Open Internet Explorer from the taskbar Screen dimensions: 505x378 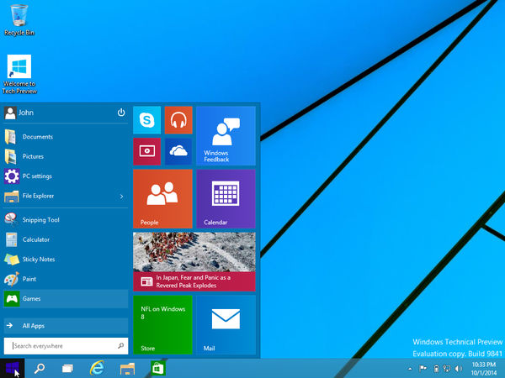pos(98,368)
